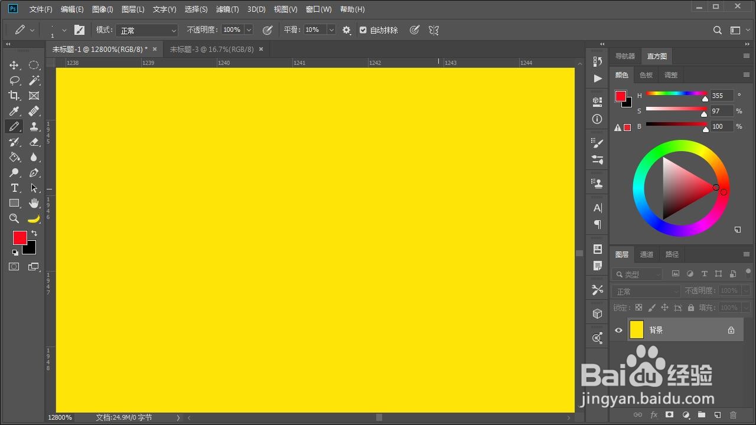Open the 平滑 smoothing dropdown arrow
The height and width of the screenshot is (425, 756).
tap(331, 30)
